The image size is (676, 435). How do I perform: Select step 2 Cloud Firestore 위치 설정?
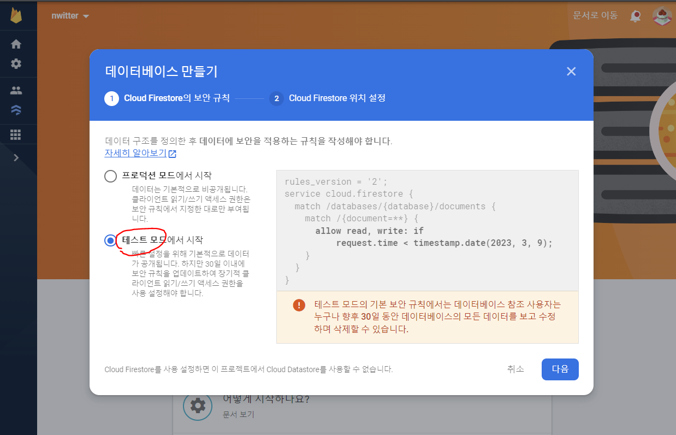click(328, 98)
